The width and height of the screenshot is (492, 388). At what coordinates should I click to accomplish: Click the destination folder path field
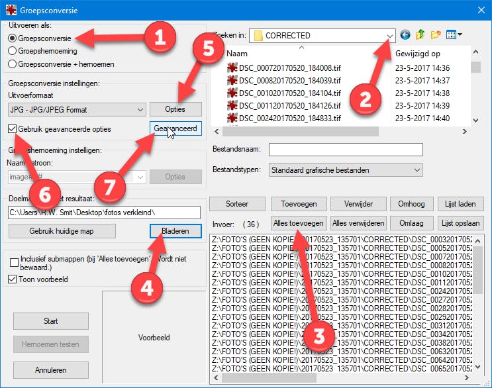104,213
